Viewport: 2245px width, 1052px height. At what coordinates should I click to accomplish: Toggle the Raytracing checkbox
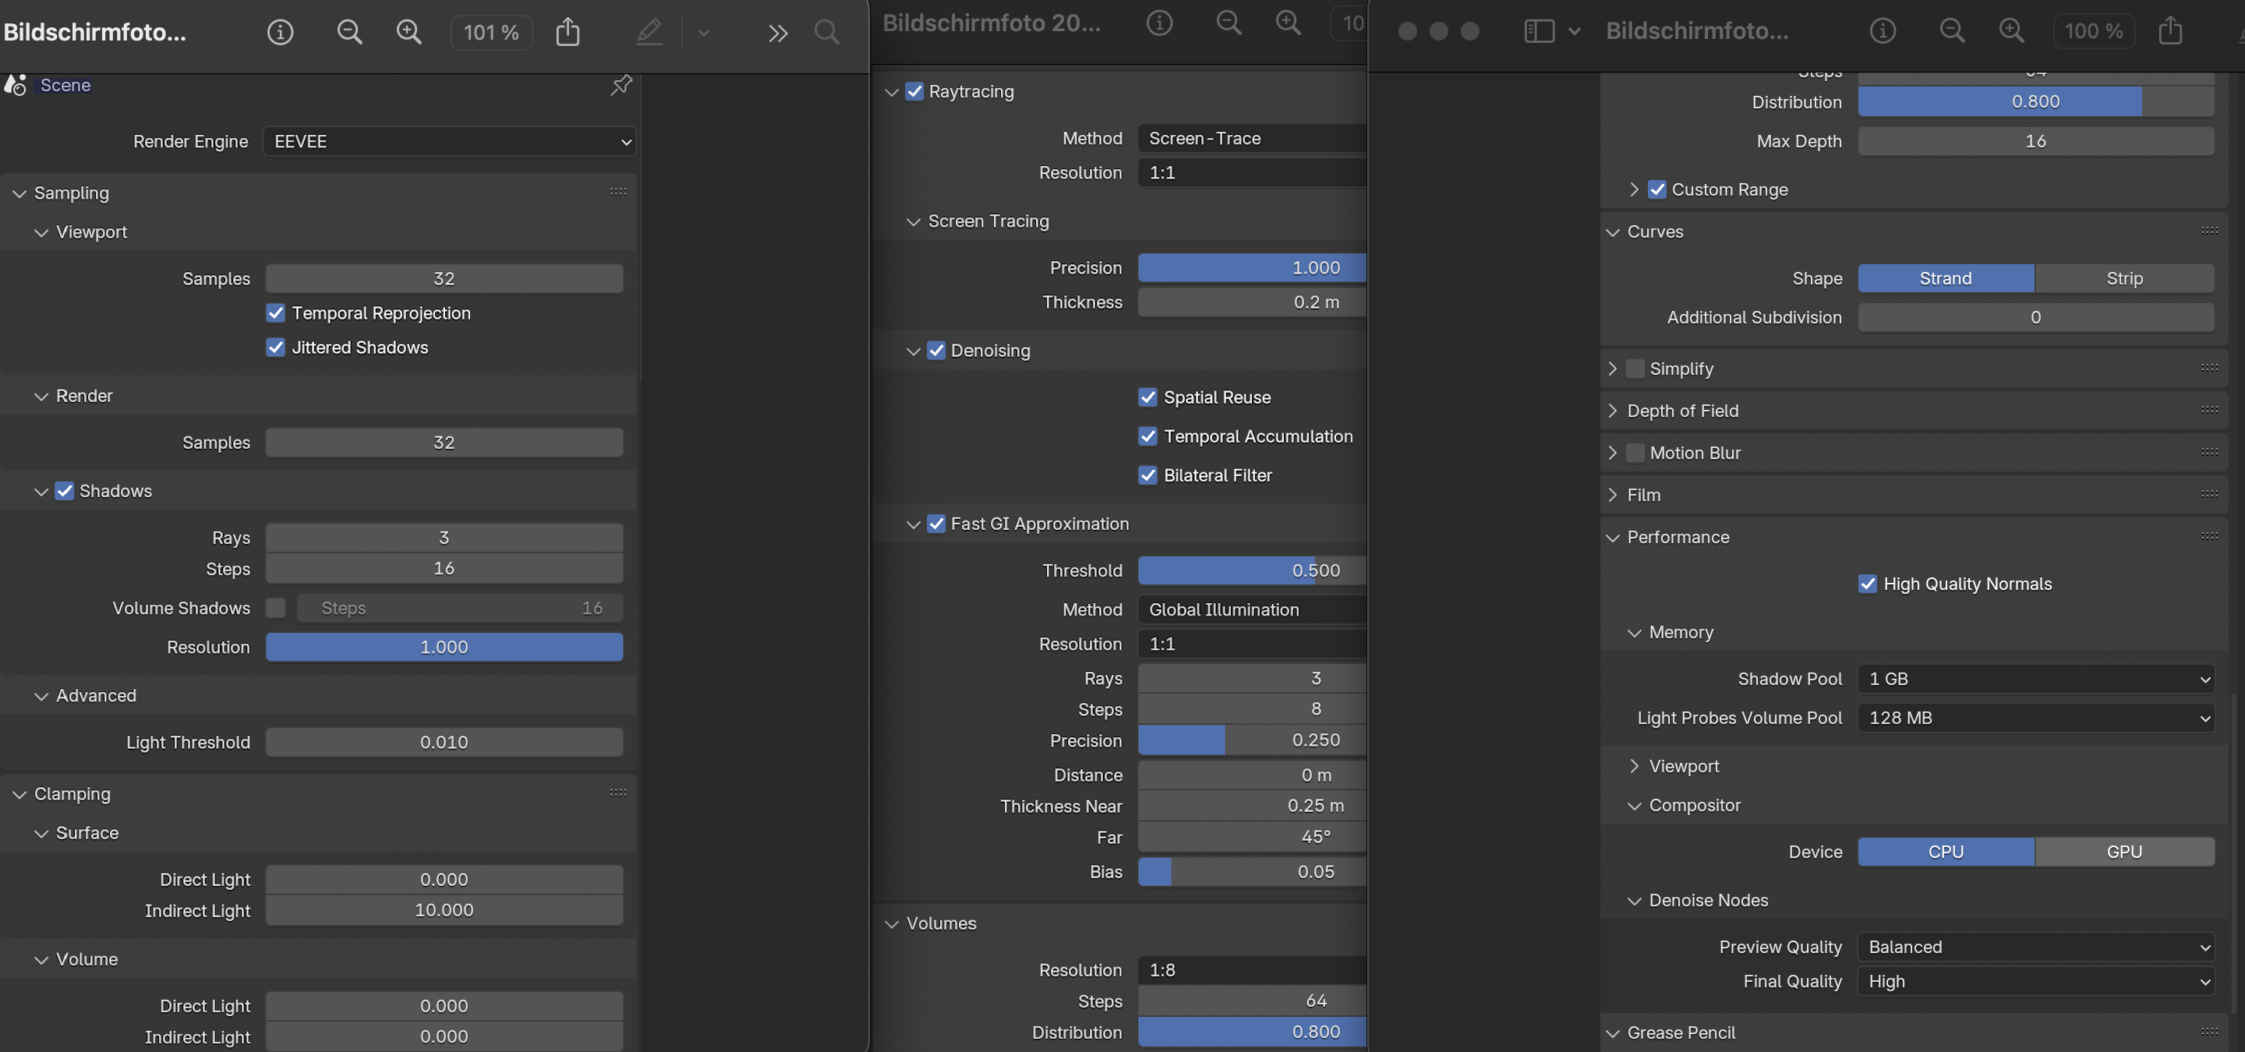[x=914, y=91]
